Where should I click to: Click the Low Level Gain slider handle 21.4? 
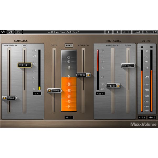24,65
